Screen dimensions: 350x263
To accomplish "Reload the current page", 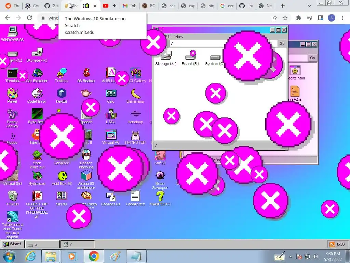I will (29, 18).
